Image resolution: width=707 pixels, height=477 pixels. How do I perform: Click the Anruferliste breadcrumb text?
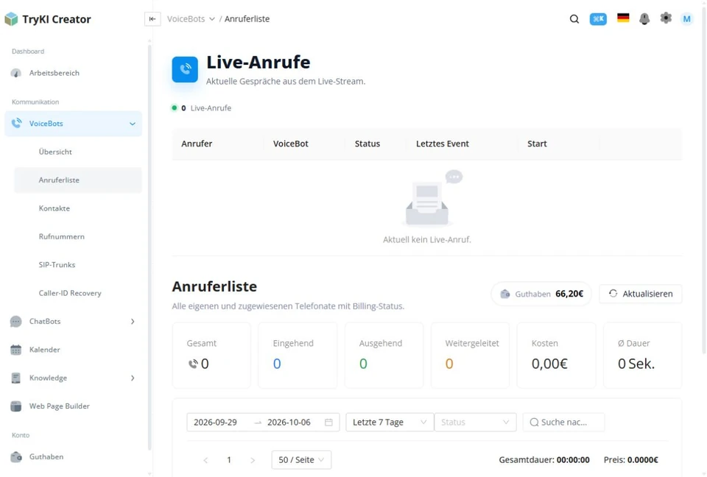247,19
